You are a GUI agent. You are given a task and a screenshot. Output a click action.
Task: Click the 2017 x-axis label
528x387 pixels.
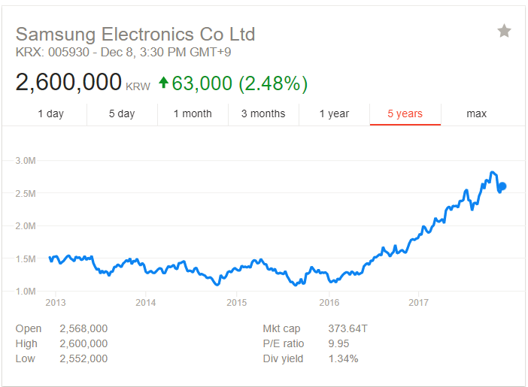coord(418,303)
